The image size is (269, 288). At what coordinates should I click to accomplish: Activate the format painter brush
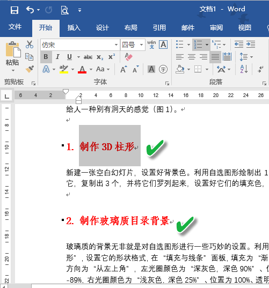[x=30, y=69]
